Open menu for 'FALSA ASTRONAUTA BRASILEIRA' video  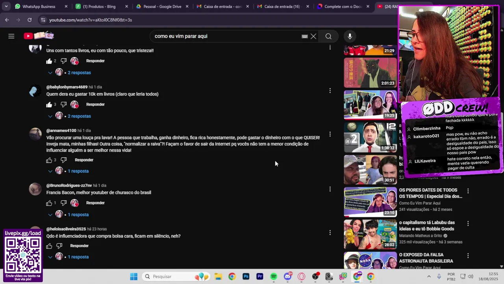tap(468, 256)
